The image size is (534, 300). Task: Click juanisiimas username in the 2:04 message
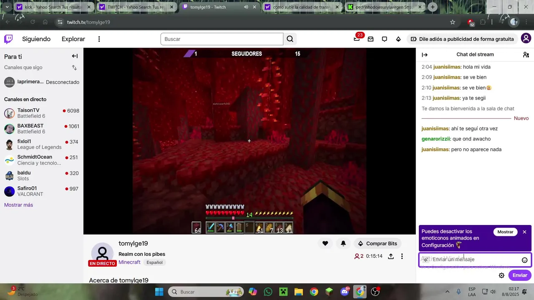click(x=447, y=67)
